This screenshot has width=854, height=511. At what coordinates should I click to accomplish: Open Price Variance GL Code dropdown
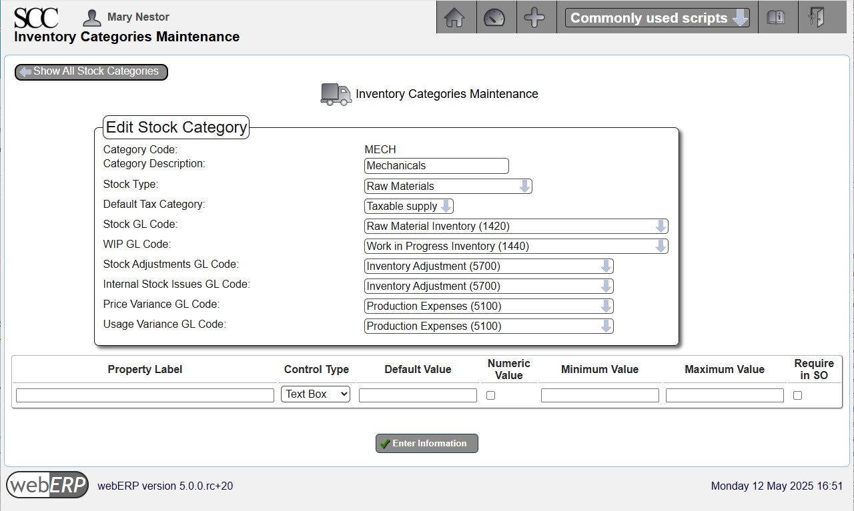coord(489,306)
